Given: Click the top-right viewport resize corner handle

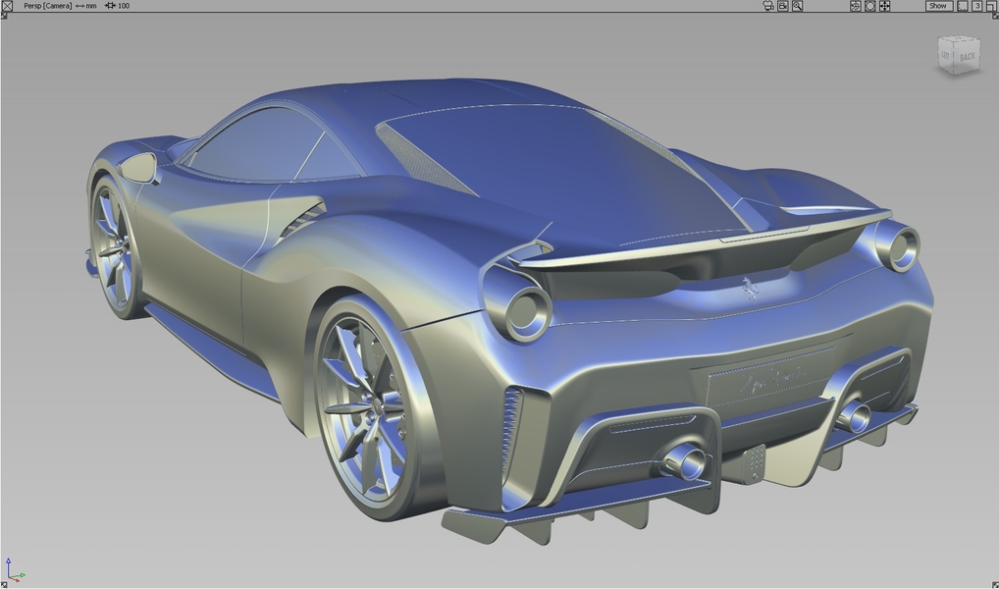Looking at the screenshot, I should coord(995,16).
